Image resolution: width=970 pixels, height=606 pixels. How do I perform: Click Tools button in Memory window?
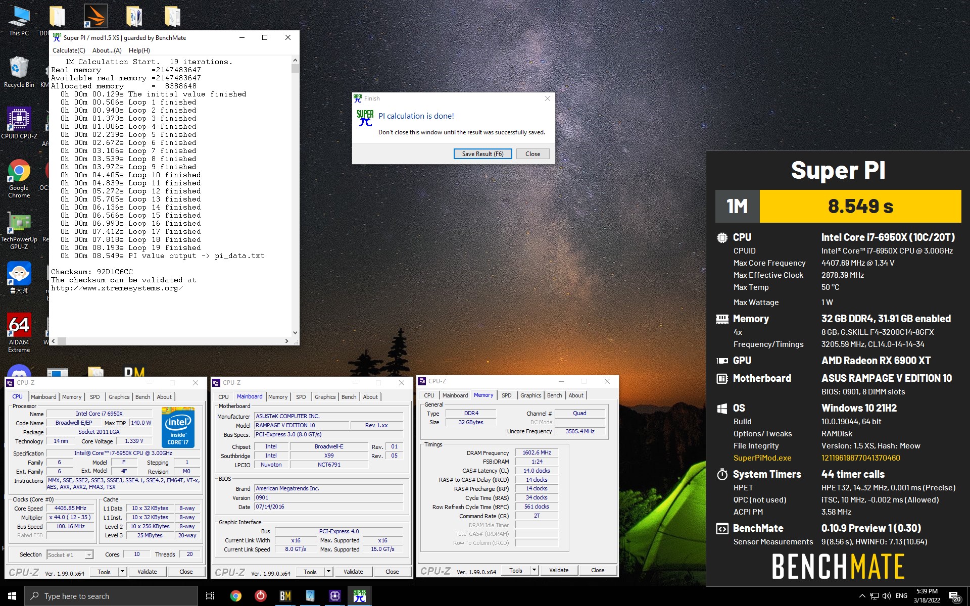[516, 570]
